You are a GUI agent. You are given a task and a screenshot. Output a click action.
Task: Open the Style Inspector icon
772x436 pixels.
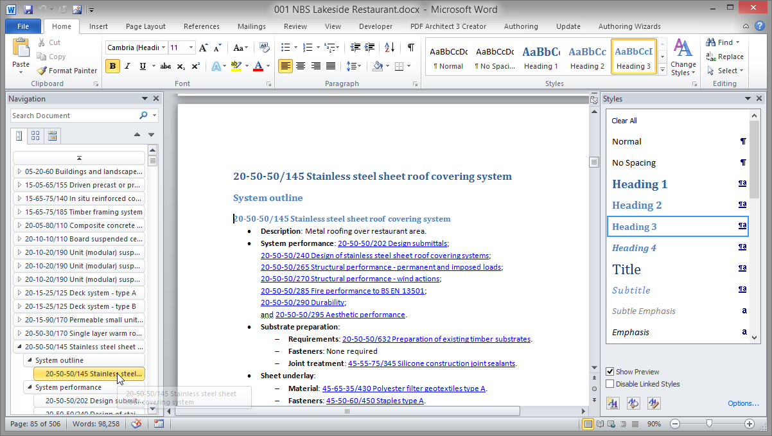633,403
